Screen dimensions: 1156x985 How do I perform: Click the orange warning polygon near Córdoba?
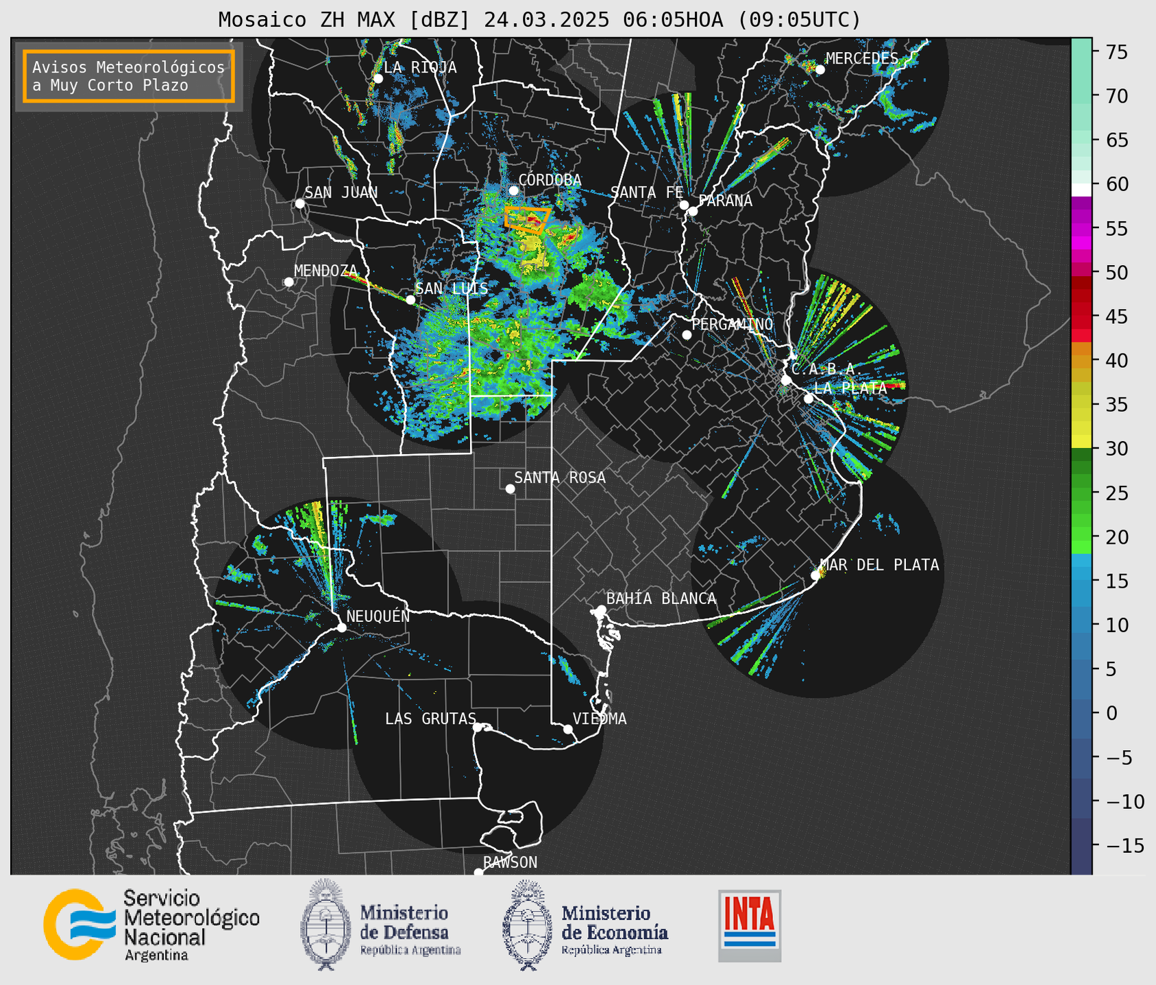tap(527, 220)
